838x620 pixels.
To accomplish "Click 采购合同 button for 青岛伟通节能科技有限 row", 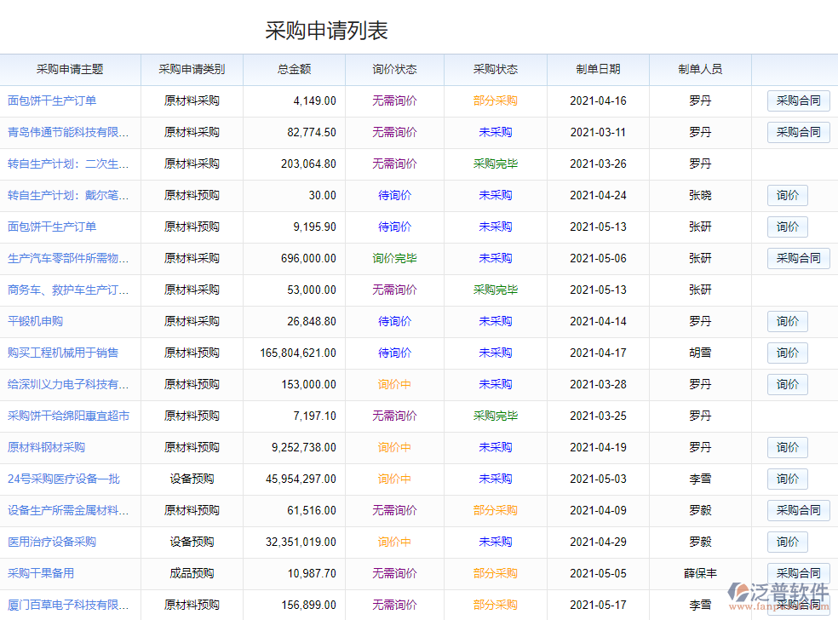I will pos(798,132).
